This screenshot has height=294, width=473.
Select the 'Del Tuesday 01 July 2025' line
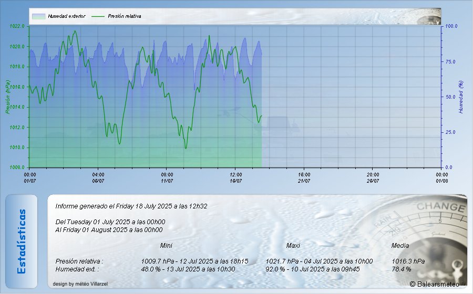tap(110, 222)
